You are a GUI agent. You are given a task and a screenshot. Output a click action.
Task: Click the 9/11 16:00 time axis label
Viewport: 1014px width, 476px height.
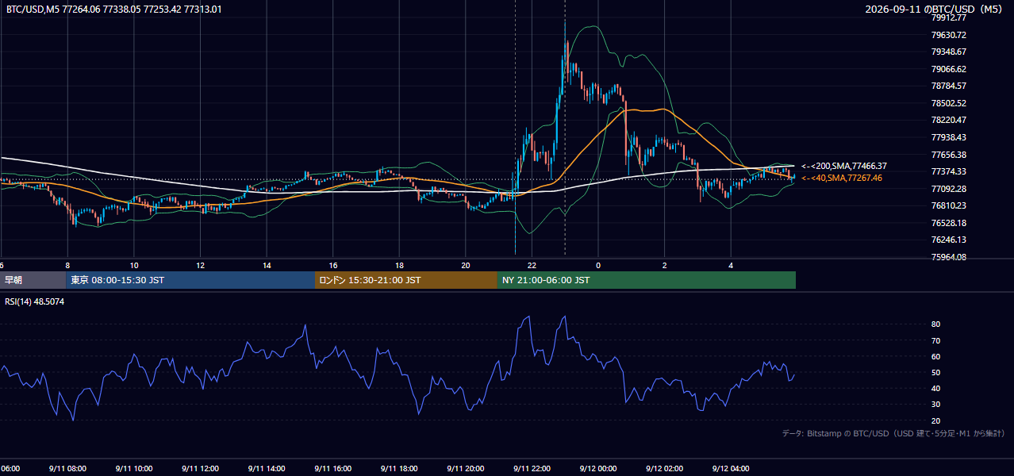pyautogui.click(x=333, y=468)
